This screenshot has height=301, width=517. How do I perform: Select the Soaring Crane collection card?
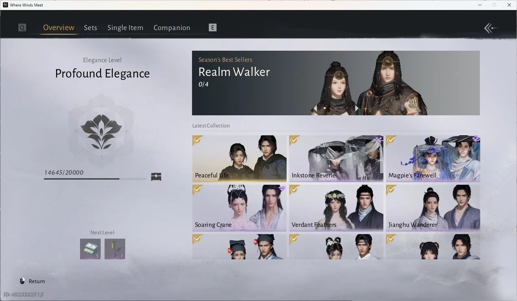tap(239, 208)
